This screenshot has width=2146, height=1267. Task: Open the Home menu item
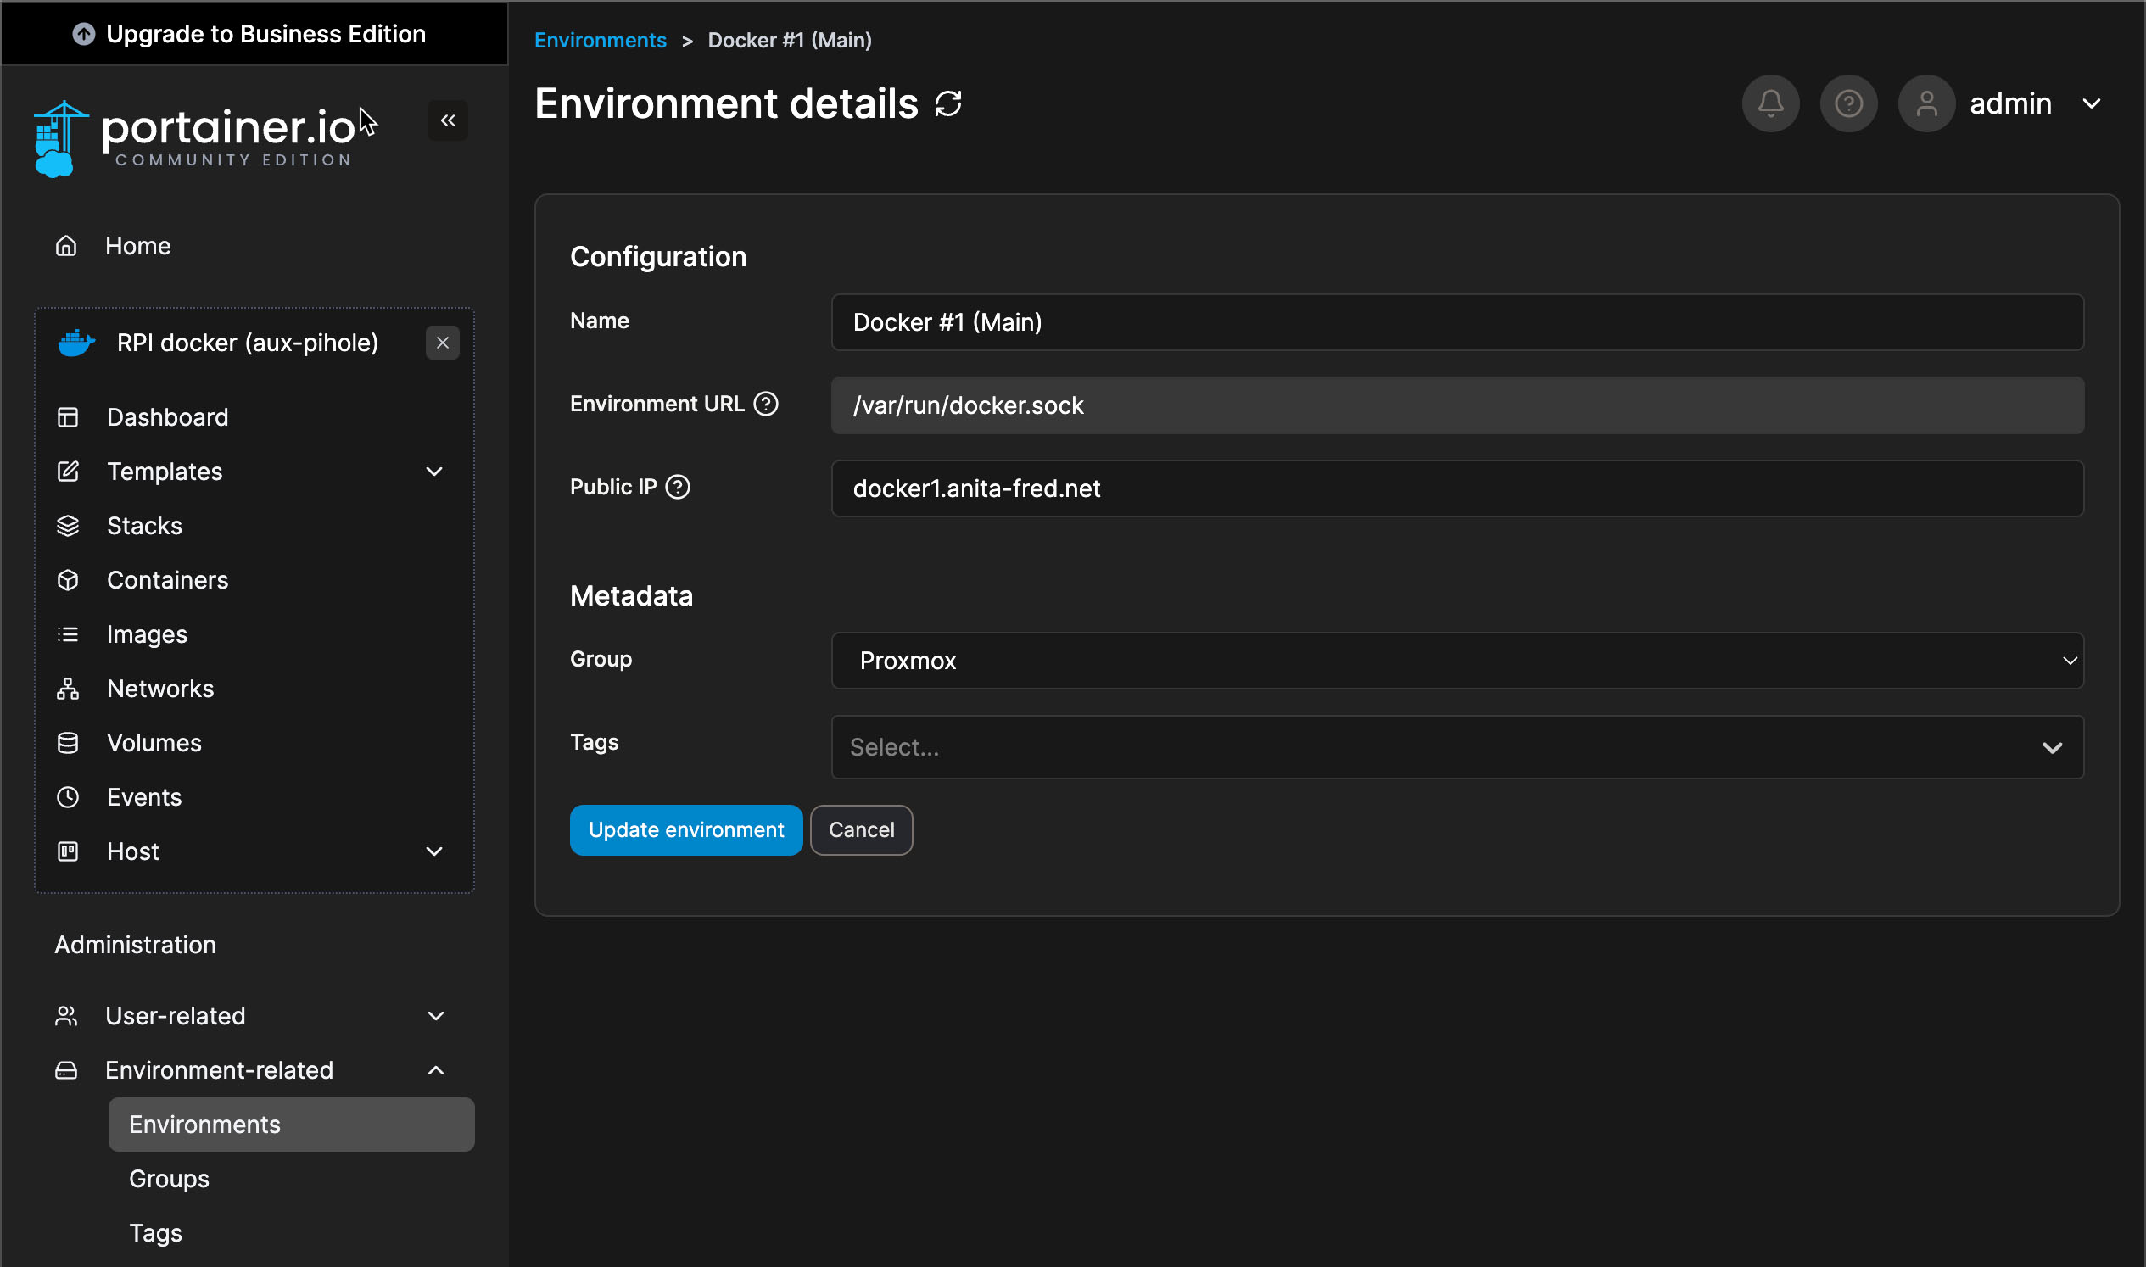point(138,246)
